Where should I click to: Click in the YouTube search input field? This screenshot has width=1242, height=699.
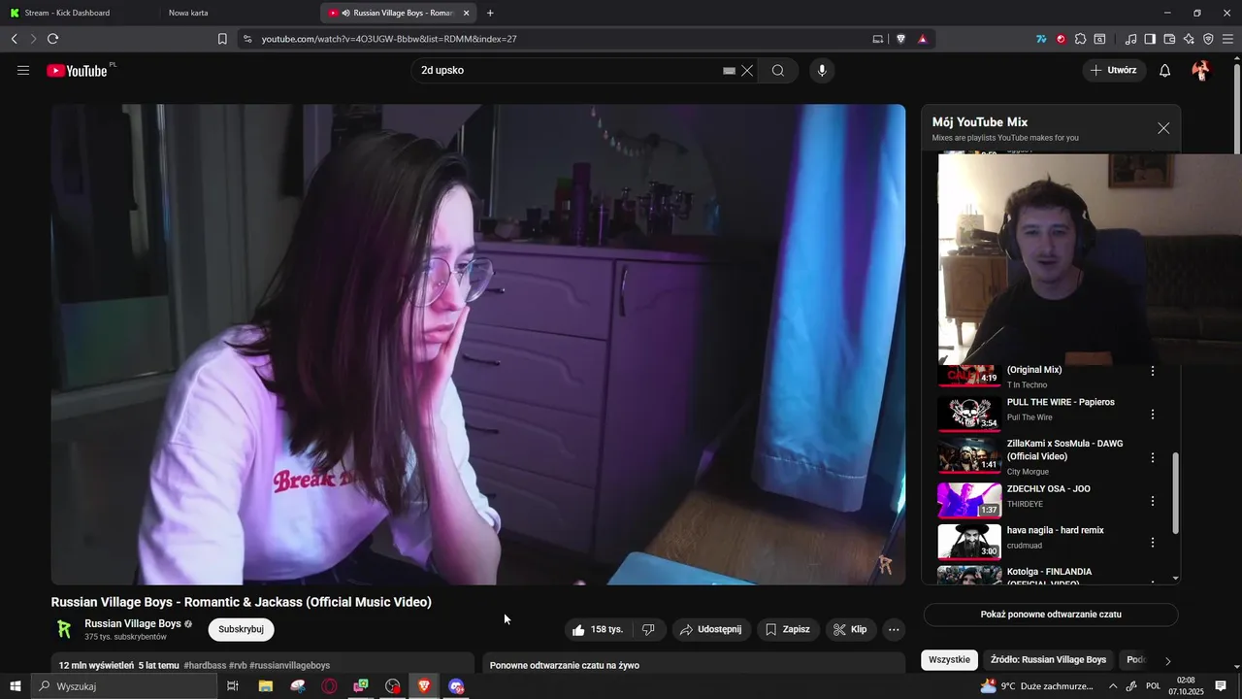pyautogui.click(x=568, y=71)
